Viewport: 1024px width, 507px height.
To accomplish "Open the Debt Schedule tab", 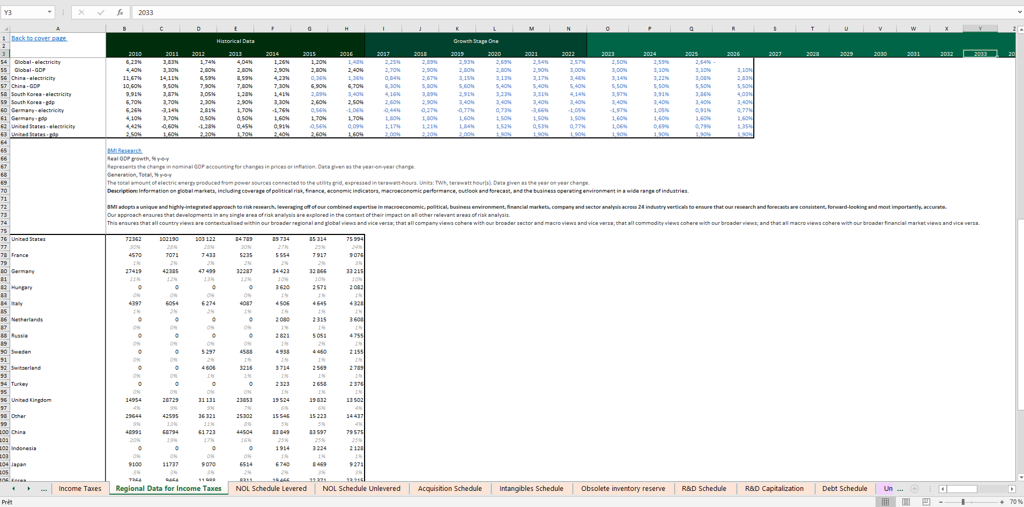I will (844, 489).
